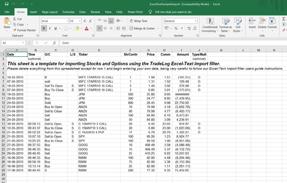
Task: Open the Page Layout tab
Action: pyautogui.click(x=50, y=12)
